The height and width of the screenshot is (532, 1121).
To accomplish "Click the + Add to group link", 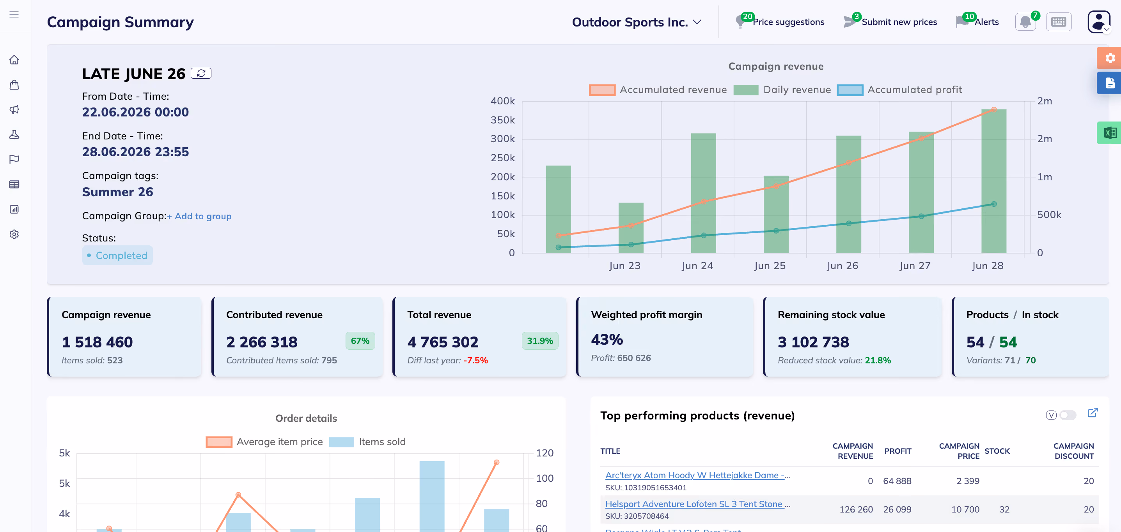I will pyautogui.click(x=199, y=216).
